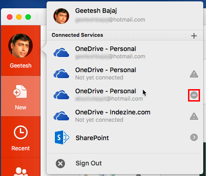Click Geetesh Bajaj profile photo in the popup header
Image resolution: width=206 pixels, height=176 pixels.
(61, 16)
